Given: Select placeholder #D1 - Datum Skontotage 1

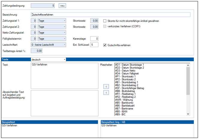Looking at the screenshot, I should (x=129, y=65).
